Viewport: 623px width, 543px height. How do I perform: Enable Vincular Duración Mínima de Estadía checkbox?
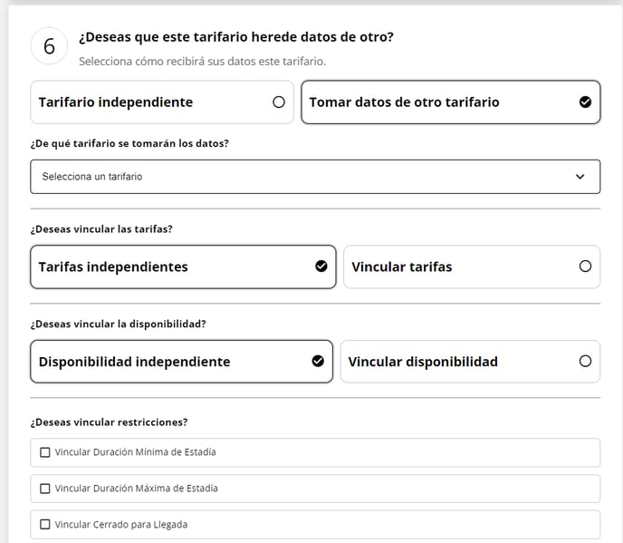click(x=45, y=452)
